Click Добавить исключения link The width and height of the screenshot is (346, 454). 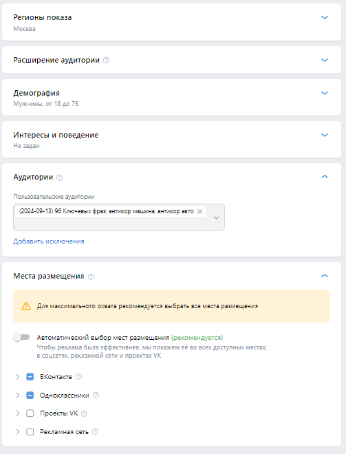49,241
